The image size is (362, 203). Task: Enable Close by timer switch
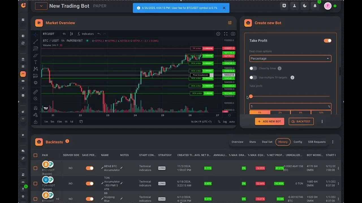point(253,68)
